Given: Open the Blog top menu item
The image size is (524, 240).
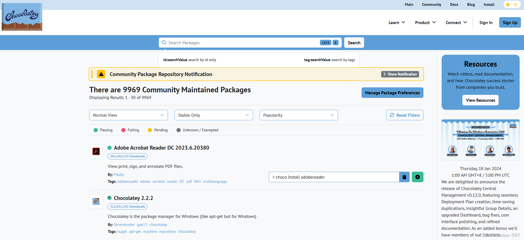Looking at the screenshot, I should pos(471,4).
